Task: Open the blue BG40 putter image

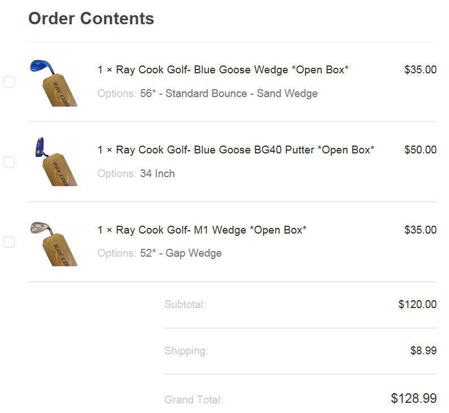Action: pos(53,162)
